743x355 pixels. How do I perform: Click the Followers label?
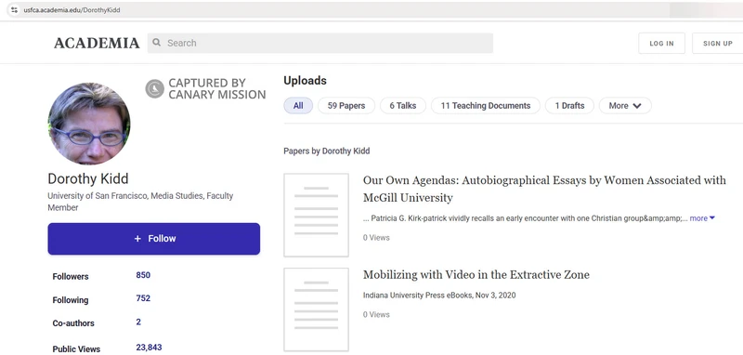click(71, 277)
